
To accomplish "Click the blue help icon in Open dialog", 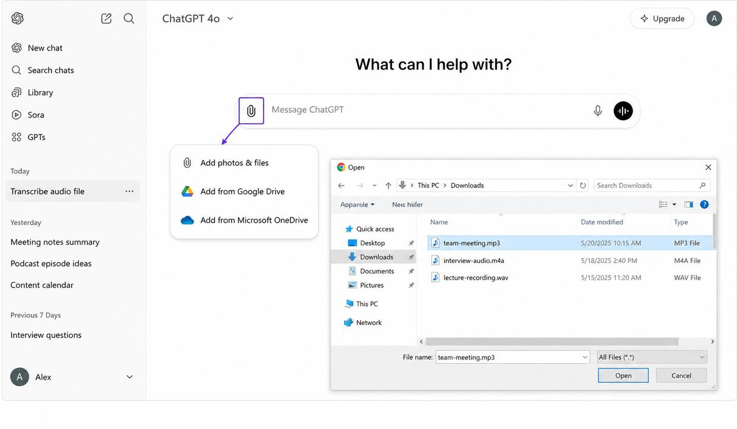I will 704,204.
